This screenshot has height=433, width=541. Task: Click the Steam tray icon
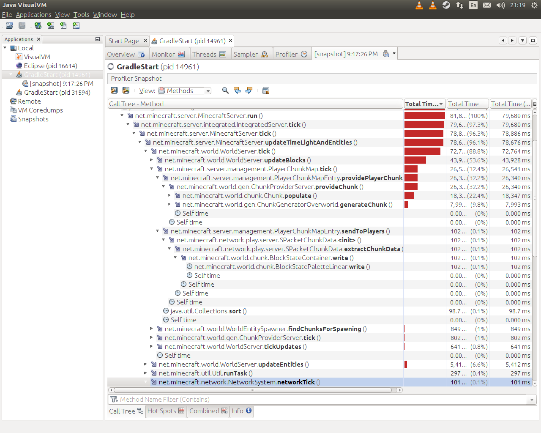point(446,5)
